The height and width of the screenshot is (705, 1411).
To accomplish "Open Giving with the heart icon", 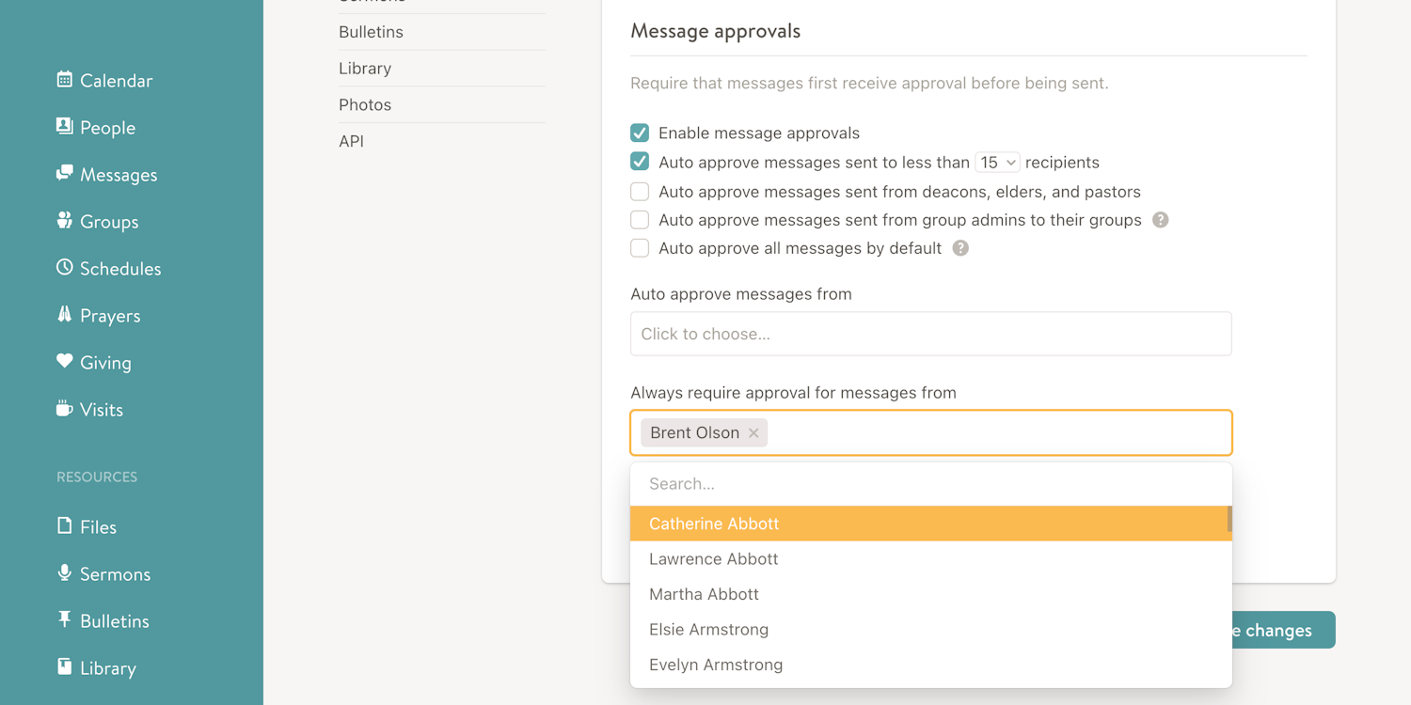I will pos(64,362).
